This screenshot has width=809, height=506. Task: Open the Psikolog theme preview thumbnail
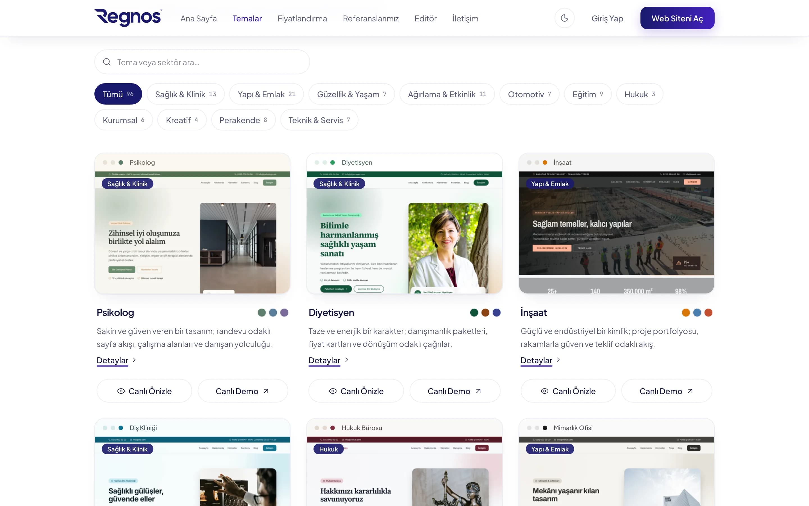tap(192, 223)
